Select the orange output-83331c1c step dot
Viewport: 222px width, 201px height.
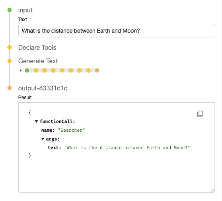[x=10, y=88]
